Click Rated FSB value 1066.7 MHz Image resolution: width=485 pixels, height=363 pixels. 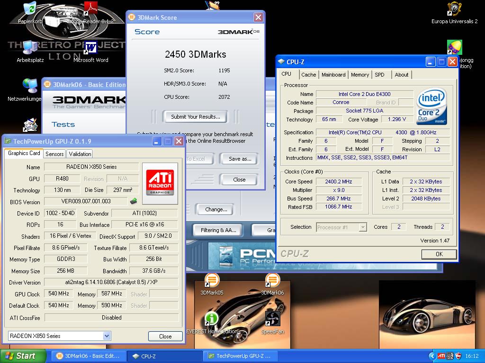click(x=339, y=207)
